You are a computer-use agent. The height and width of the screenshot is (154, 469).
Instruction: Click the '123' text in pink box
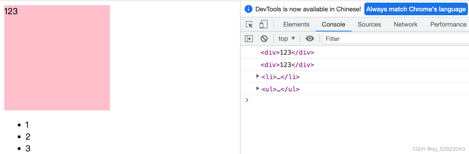pos(11,11)
